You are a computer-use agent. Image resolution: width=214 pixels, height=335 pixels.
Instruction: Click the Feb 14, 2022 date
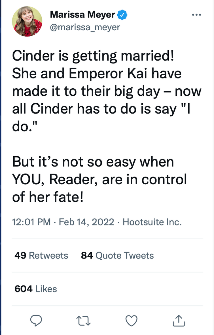86,222
